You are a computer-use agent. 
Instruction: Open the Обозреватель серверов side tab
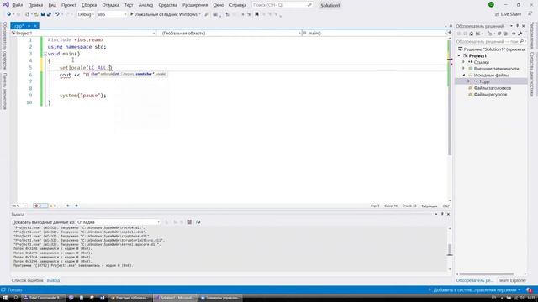click(x=4, y=45)
